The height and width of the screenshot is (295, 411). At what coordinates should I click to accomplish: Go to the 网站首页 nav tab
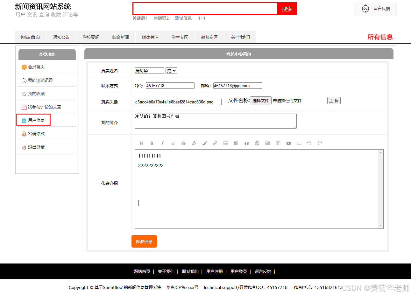pyautogui.click(x=31, y=37)
